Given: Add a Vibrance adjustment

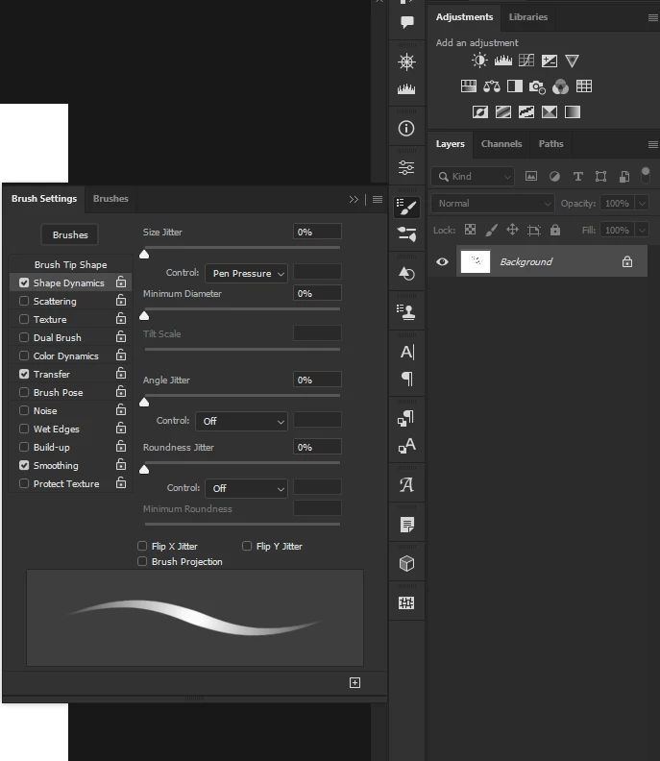Looking at the screenshot, I should pos(573,61).
